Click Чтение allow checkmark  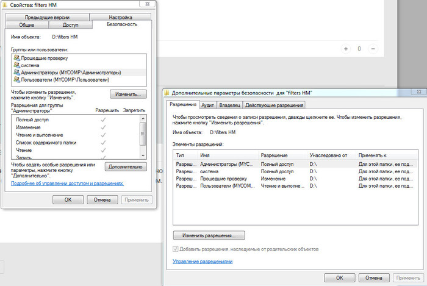click(103, 150)
